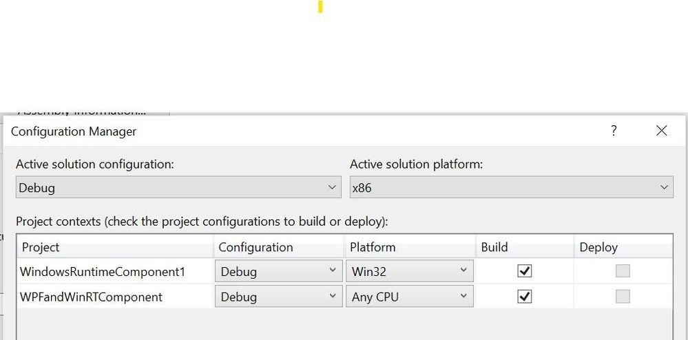Uncheck Build for WindowsRuntimeComponent1
The height and width of the screenshot is (340, 688).
(x=524, y=271)
